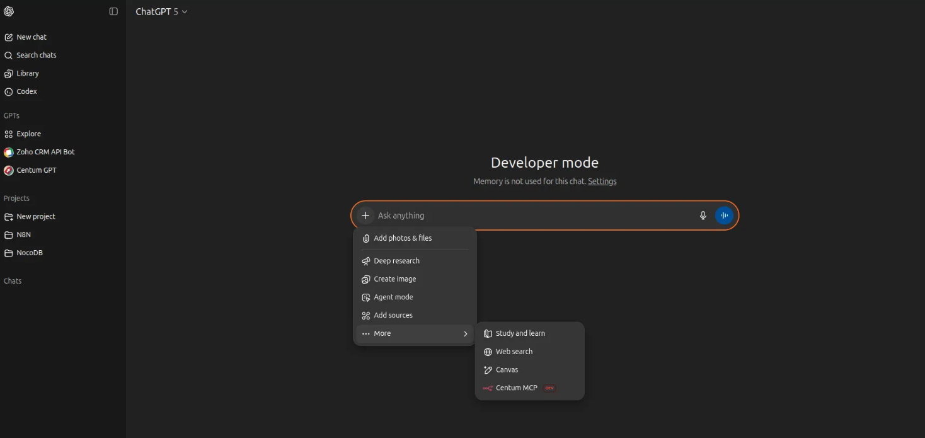
Task: Open Zoho CRM API Bot GPT
Action: click(x=45, y=152)
